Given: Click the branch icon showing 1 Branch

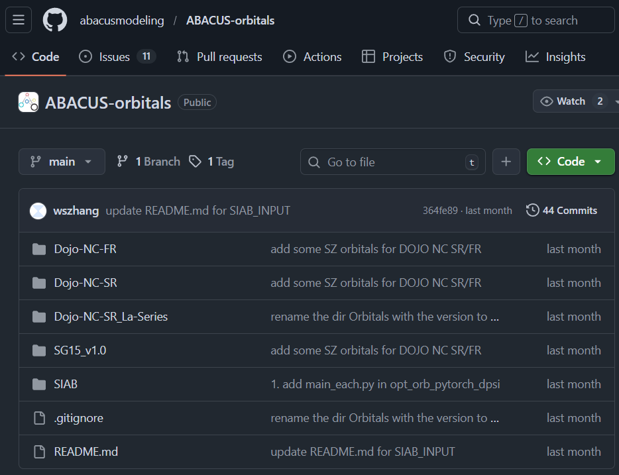Looking at the screenshot, I should pyautogui.click(x=123, y=162).
